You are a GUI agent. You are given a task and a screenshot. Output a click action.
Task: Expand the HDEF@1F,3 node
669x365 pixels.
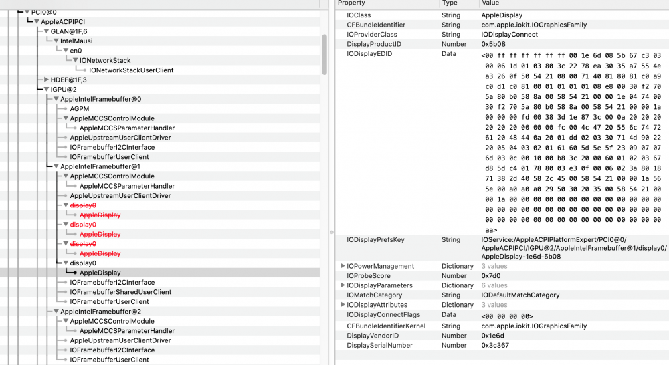pyautogui.click(x=47, y=80)
